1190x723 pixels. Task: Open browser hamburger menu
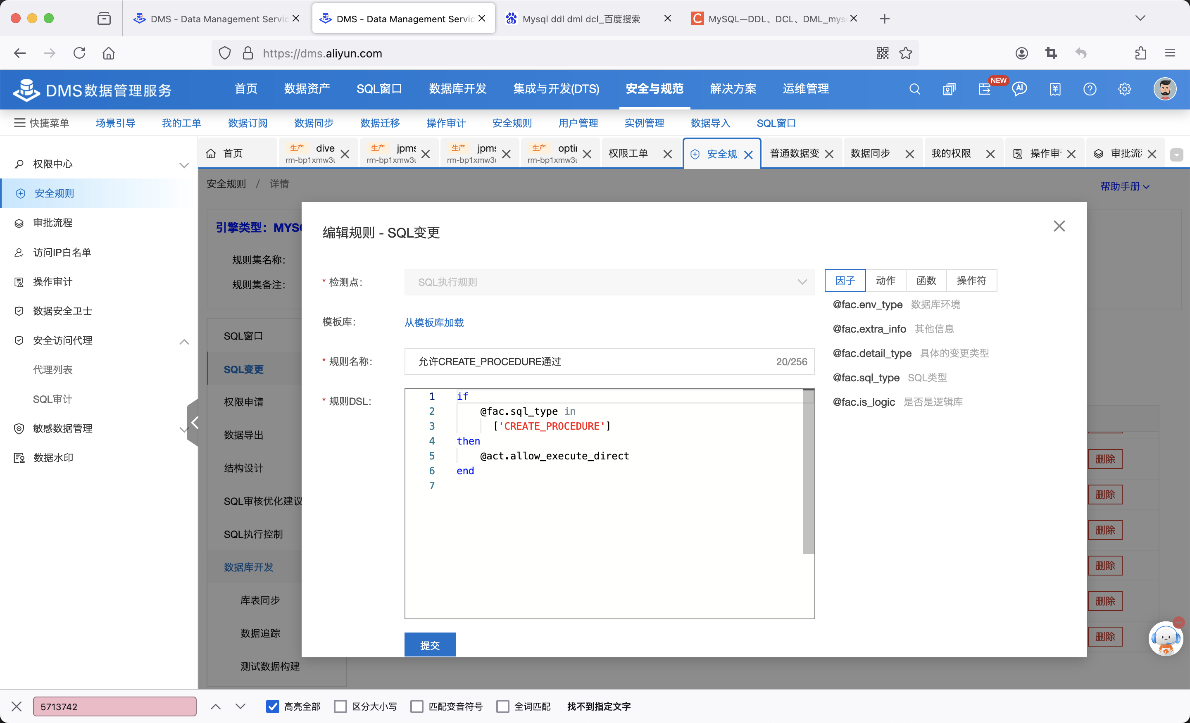(x=1170, y=53)
